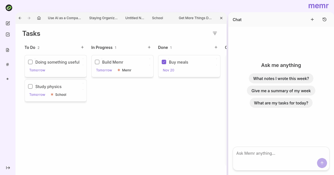334x175 pixels.
Task: Open chat history clock icon
Action: tap(325, 19)
